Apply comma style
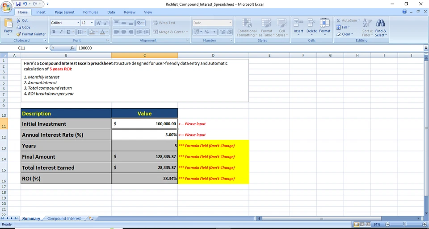This screenshot has width=429, height=229. point(214,32)
